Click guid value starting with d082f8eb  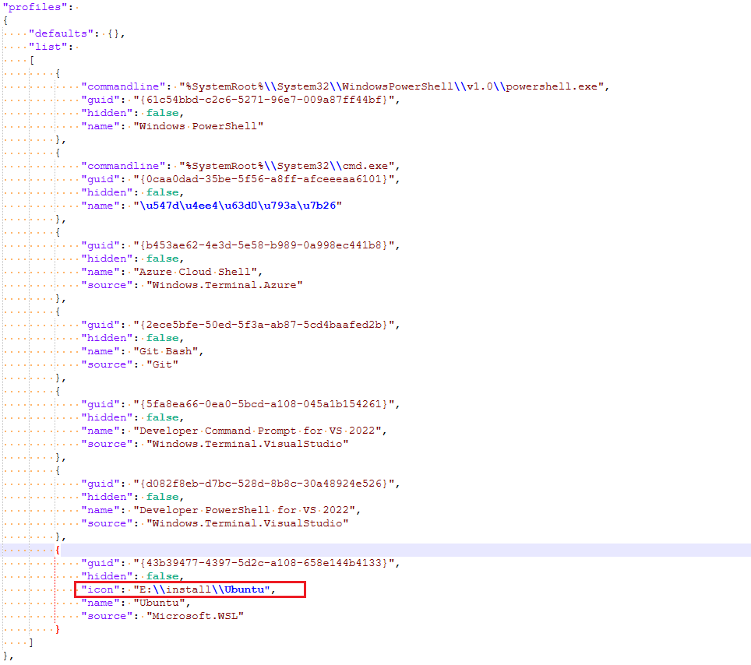coord(264,484)
